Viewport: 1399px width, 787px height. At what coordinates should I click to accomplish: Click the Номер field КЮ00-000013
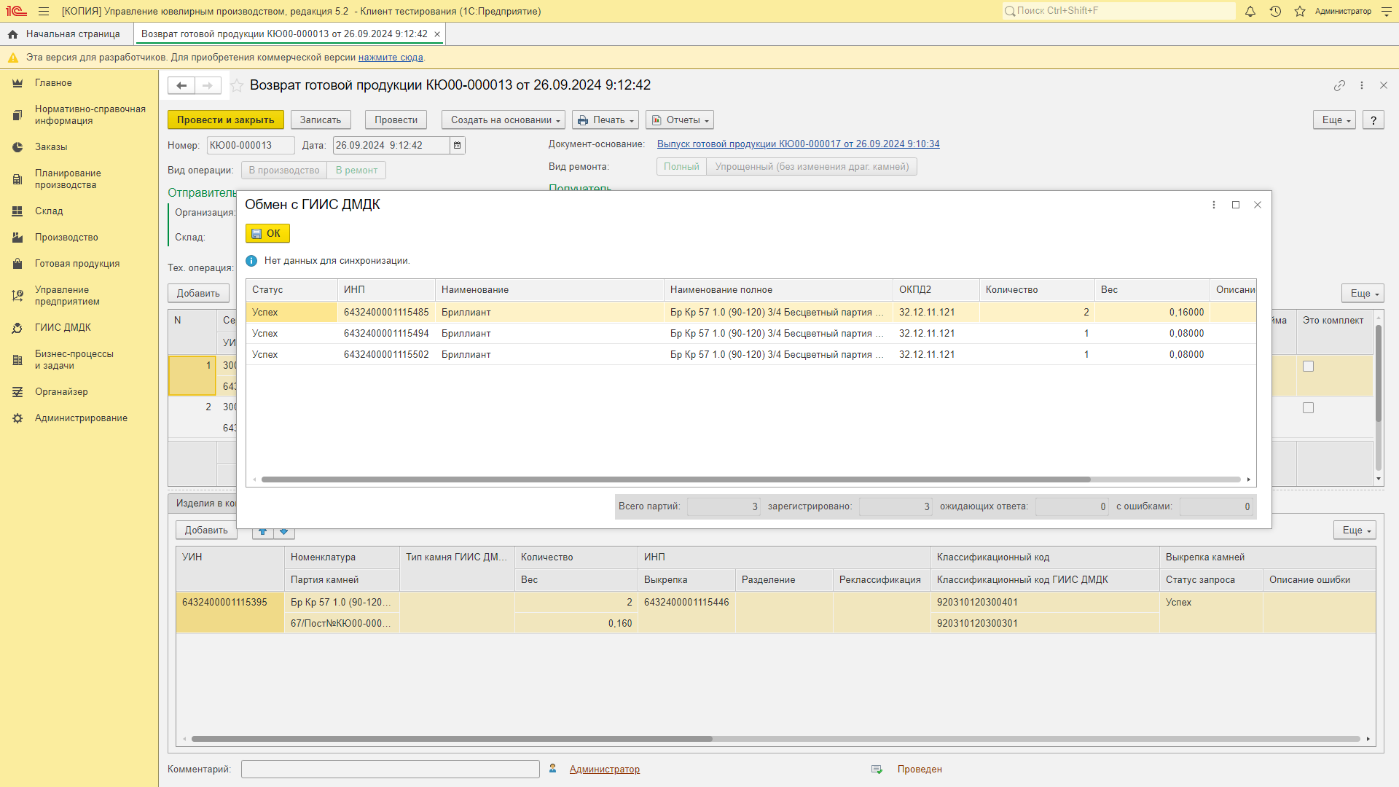[x=251, y=146]
